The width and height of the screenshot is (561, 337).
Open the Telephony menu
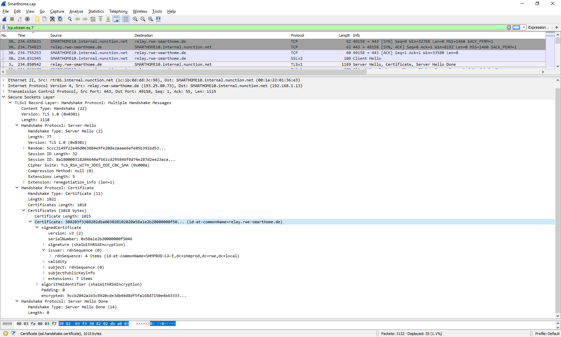118,11
